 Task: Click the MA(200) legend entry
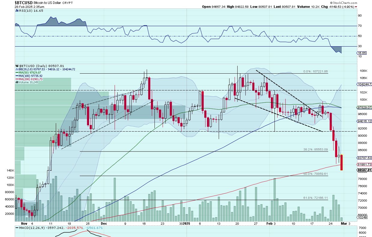coord(29,79)
